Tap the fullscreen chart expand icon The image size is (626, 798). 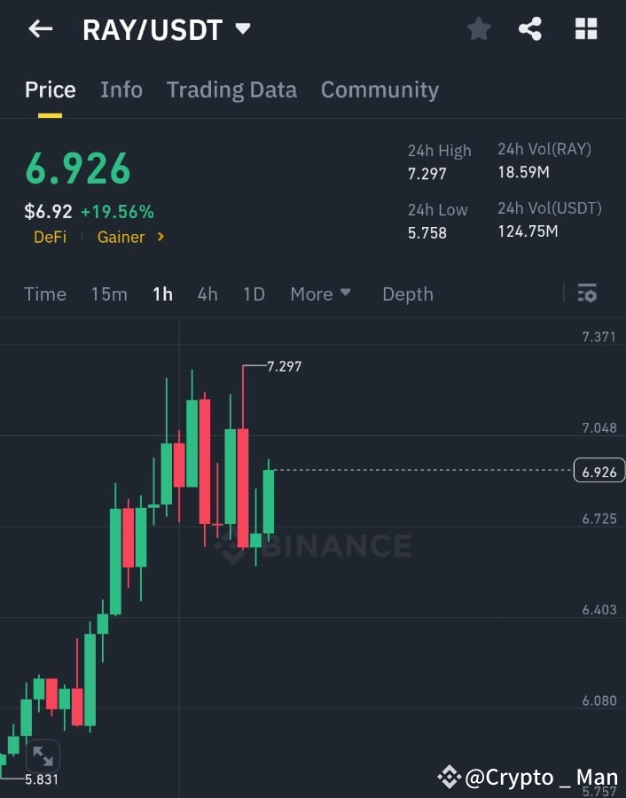[x=43, y=755]
